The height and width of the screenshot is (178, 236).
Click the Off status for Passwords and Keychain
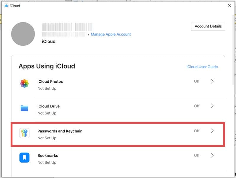tap(197, 131)
